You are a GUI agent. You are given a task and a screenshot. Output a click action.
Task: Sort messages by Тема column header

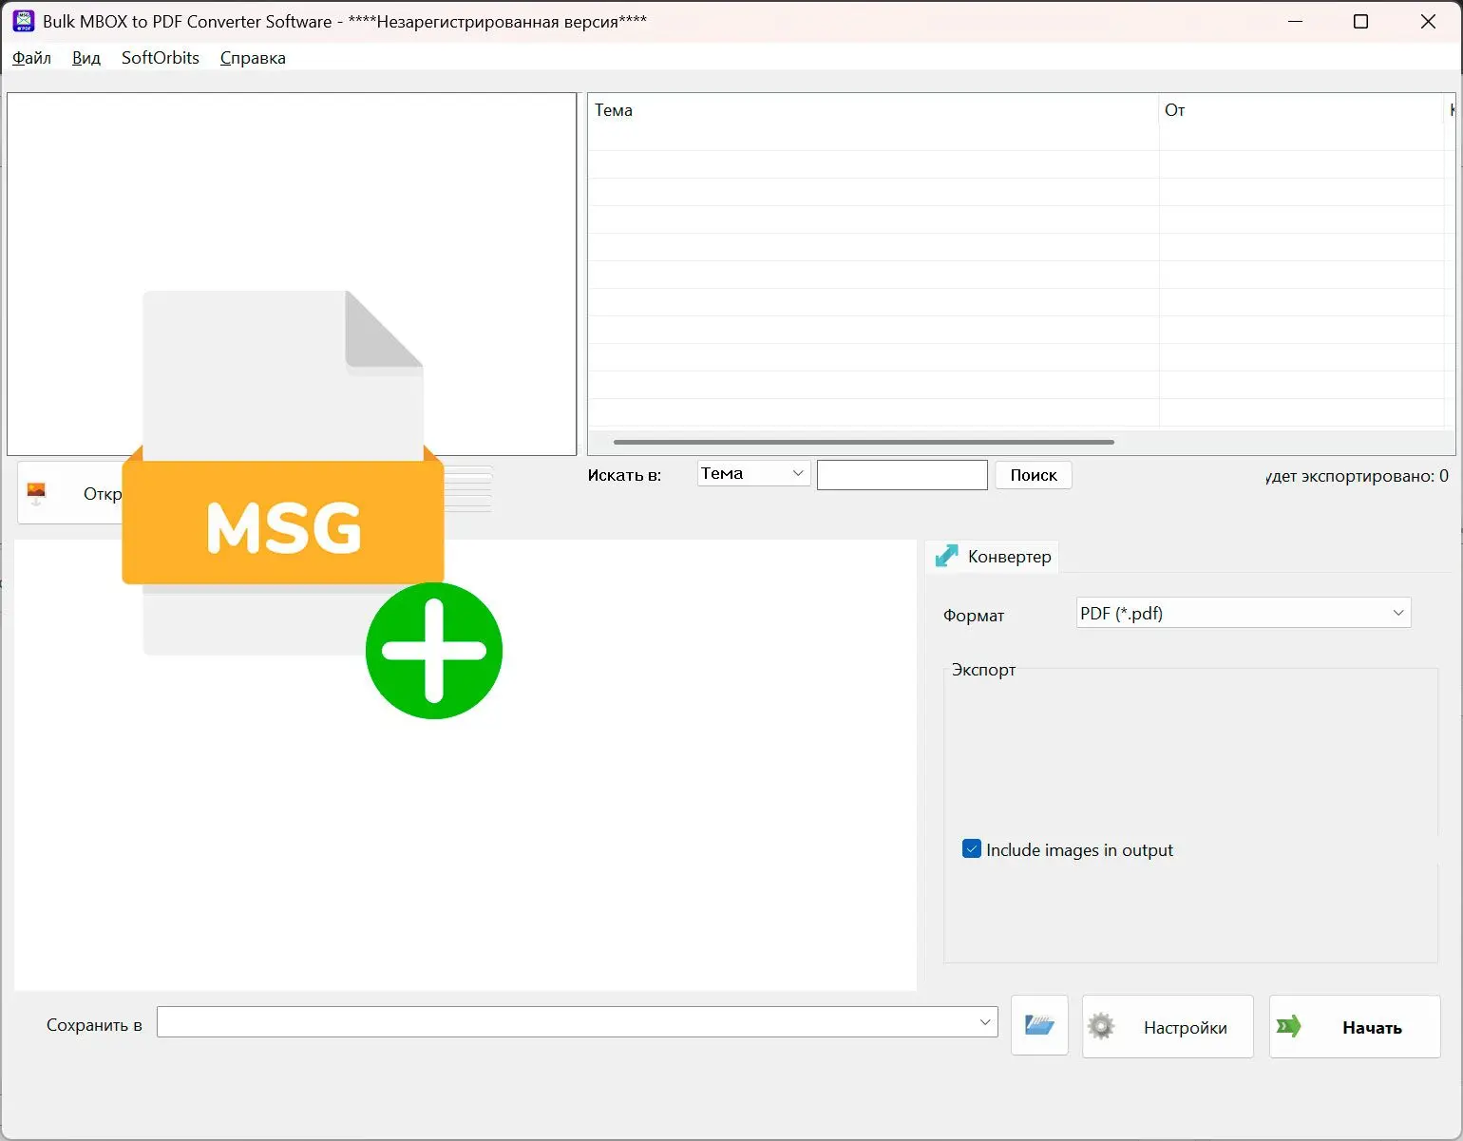click(873, 110)
